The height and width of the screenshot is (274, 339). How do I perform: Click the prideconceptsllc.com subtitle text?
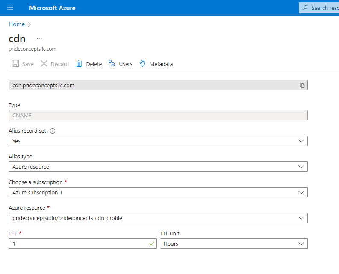click(32, 49)
